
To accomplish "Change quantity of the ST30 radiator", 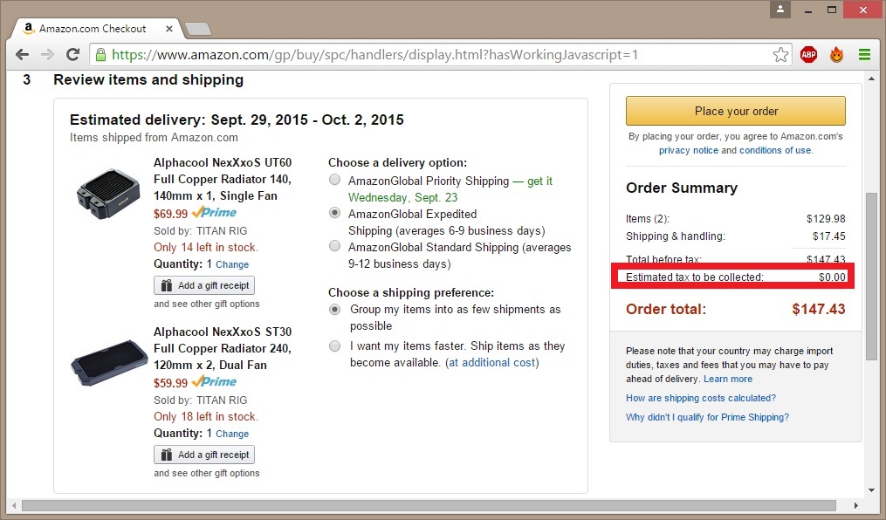I will click(x=232, y=434).
